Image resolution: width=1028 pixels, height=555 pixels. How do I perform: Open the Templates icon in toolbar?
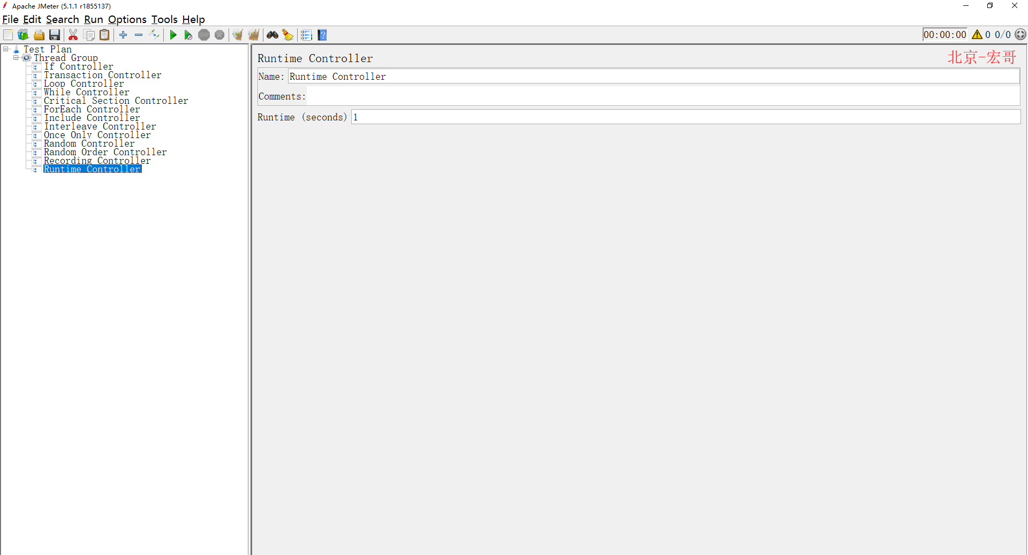point(23,35)
